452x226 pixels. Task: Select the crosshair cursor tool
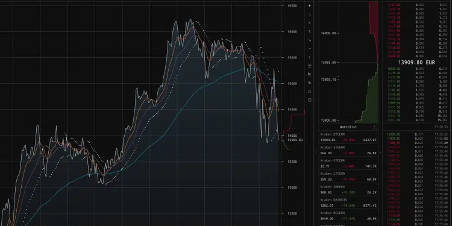[x=310, y=6]
